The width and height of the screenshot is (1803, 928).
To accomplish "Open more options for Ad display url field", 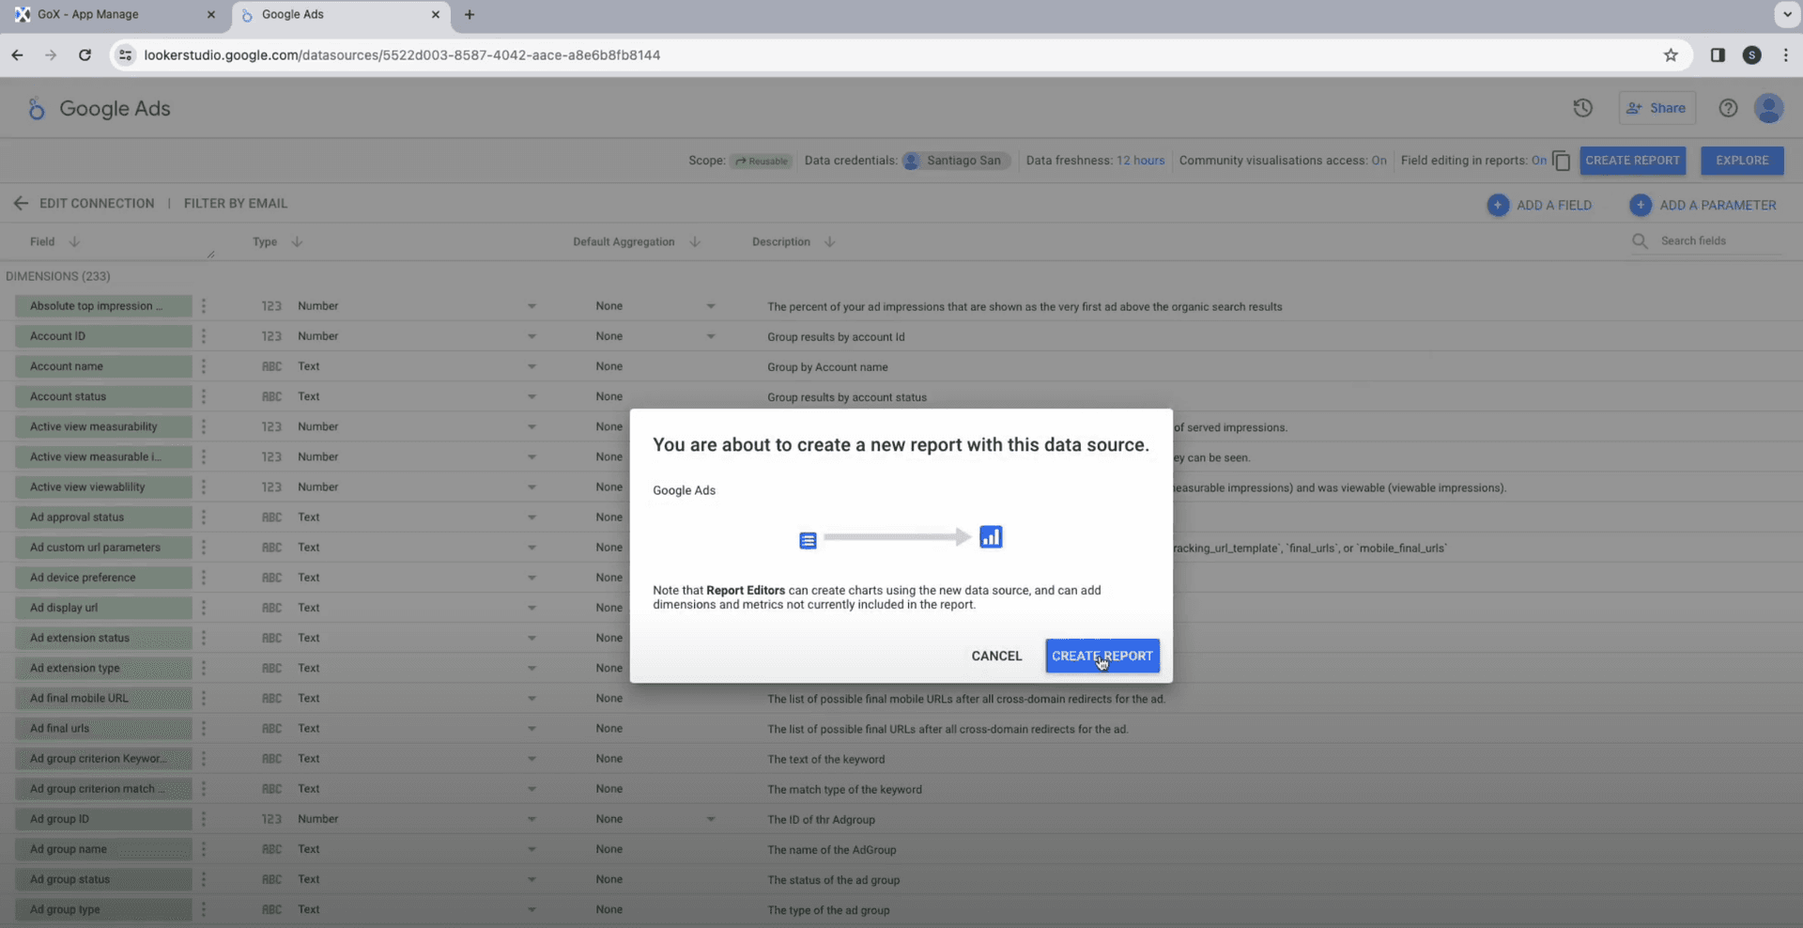I will point(203,608).
